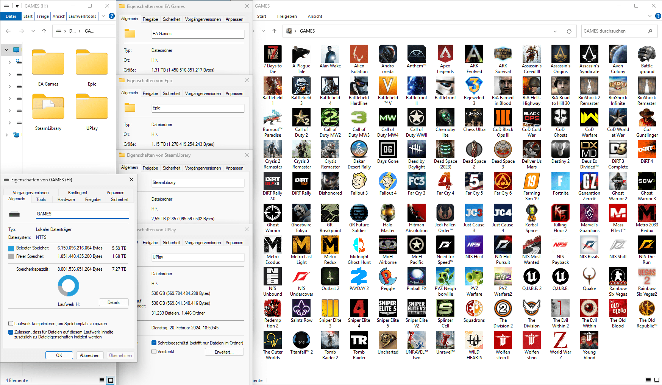Switch to Laufwerktools ribbon tab

point(82,16)
